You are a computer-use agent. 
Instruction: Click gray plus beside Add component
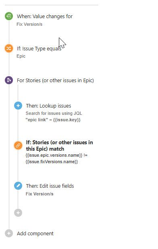point(9,233)
